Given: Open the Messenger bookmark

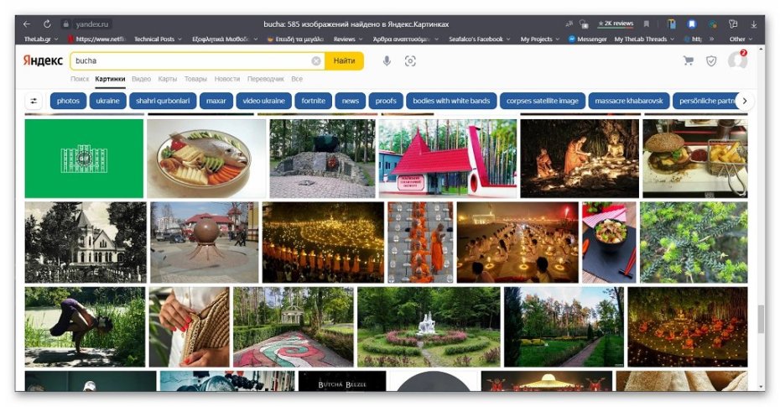Looking at the screenshot, I should [587, 39].
